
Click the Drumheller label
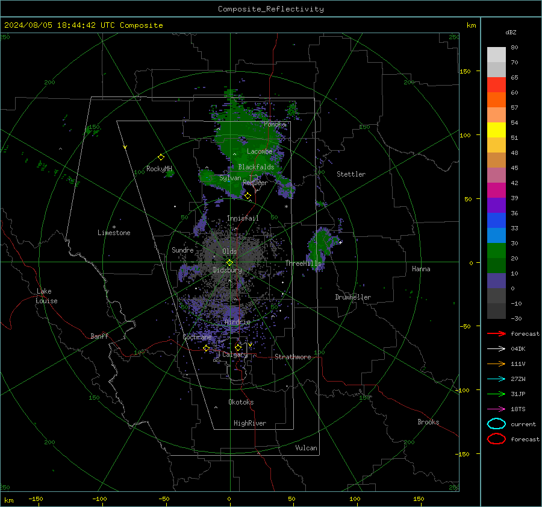pyautogui.click(x=353, y=297)
